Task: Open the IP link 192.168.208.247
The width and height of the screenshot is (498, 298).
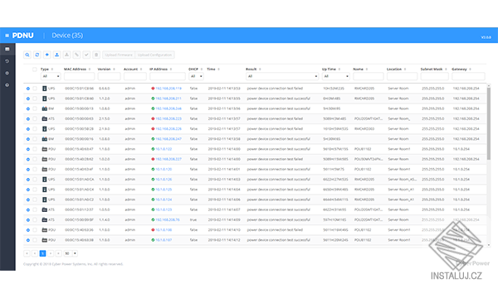Action: click(168, 139)
